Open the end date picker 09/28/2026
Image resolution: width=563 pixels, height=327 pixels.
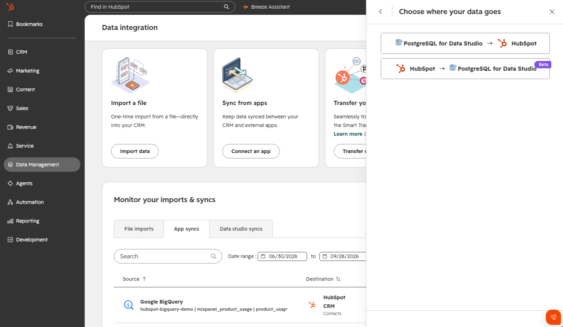tap(343, 256)
